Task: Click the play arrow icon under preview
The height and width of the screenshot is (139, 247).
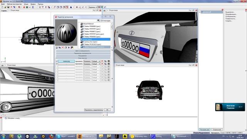Action: (x=69, y=47)
